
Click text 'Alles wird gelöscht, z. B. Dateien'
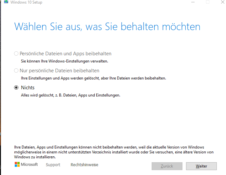[48, 95]
